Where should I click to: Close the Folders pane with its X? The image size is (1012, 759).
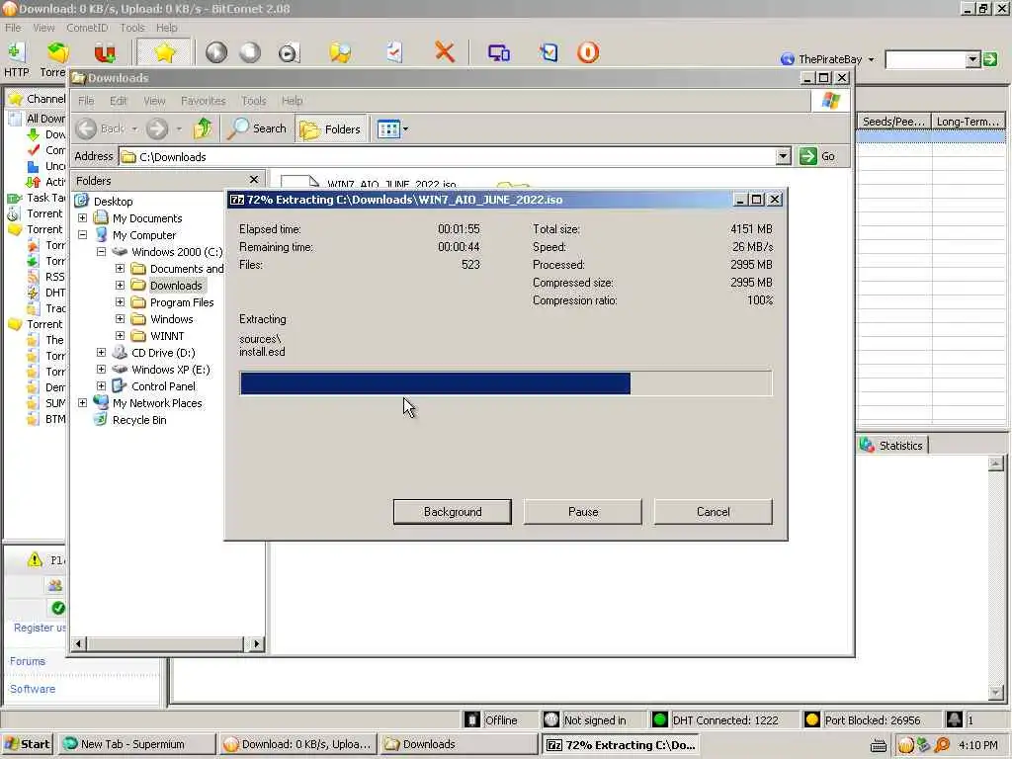[x=254, y=180]
